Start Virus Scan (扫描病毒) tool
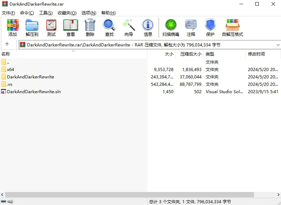Viewport: 281px width, 205px height. click(171, 25)
